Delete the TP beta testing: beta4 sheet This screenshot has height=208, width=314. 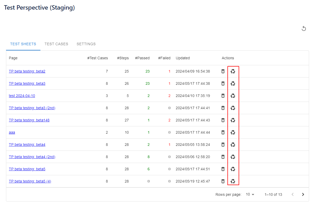[x=223, y=145]
